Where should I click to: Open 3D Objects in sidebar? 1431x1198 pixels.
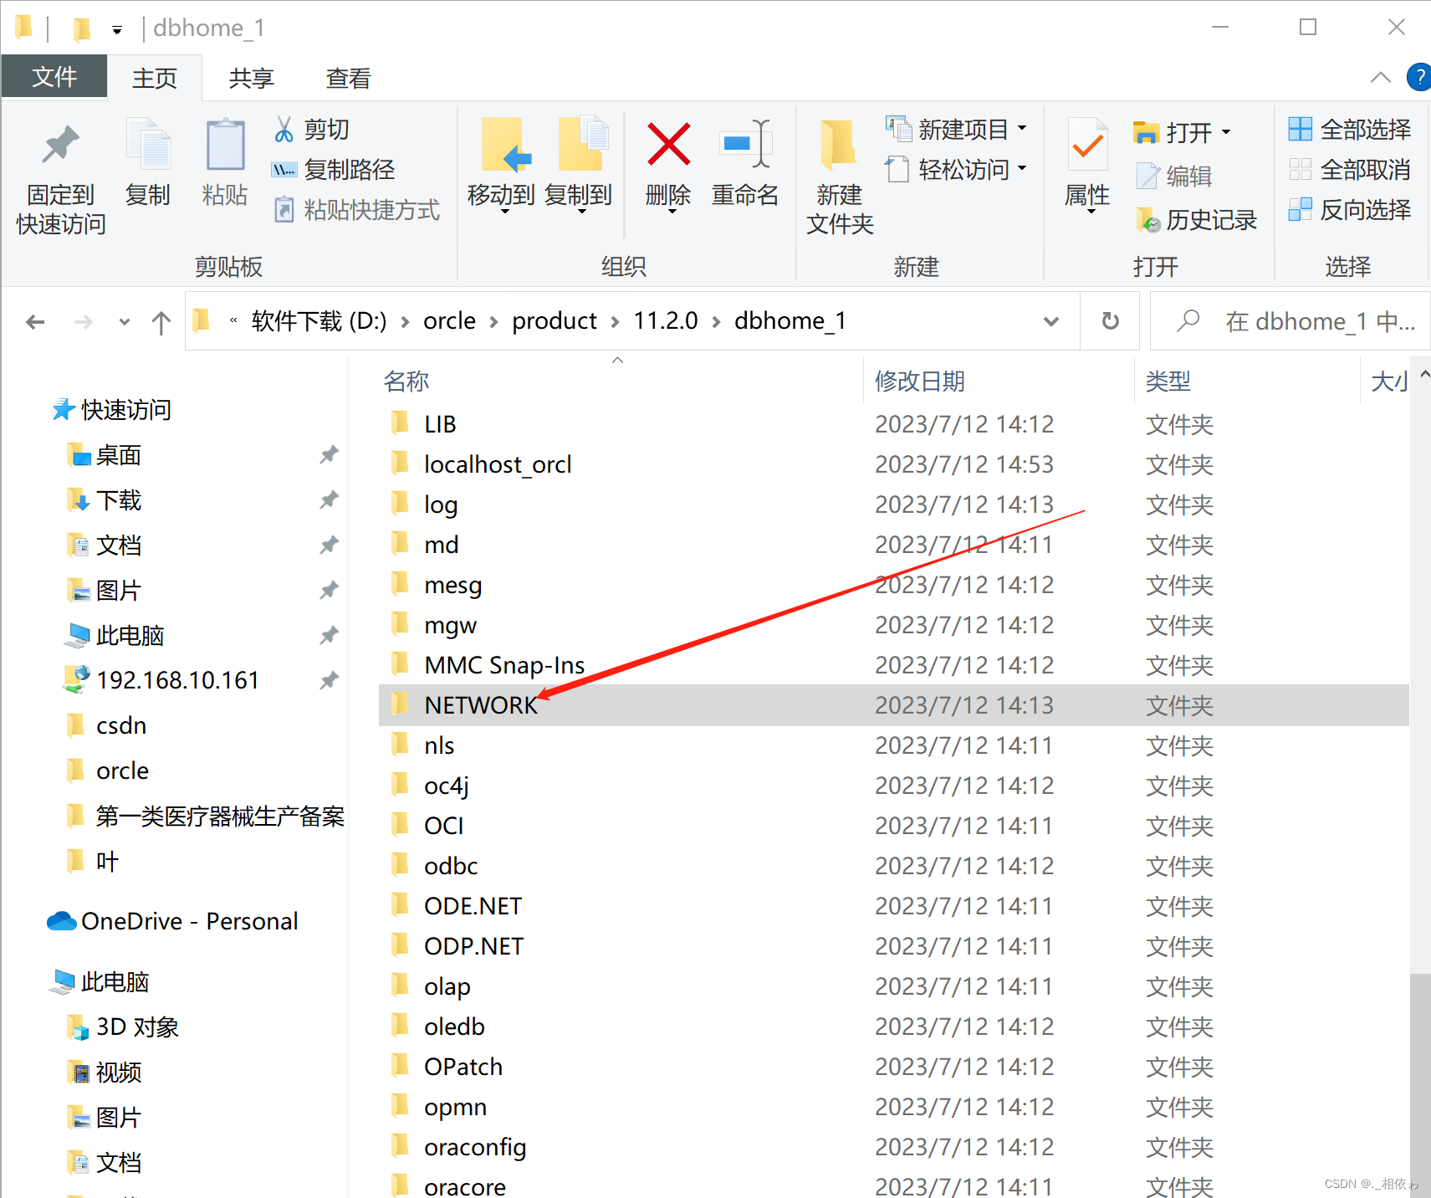[x=123, y=1027]
